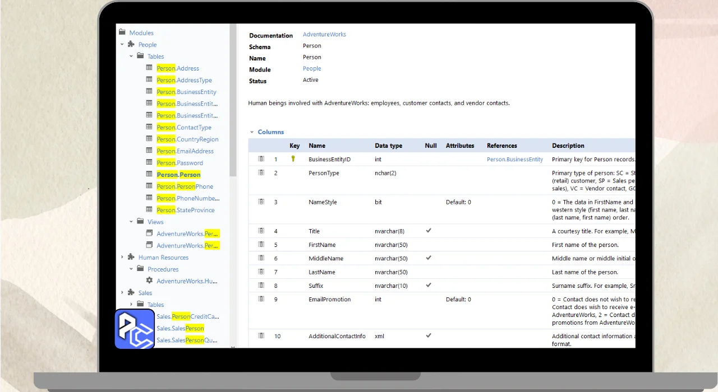
Task: Click the column icon in the FirstName row
Action: (x=261, y=244)
